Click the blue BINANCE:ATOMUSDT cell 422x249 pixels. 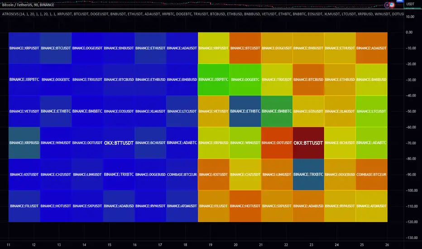[182, 206]
